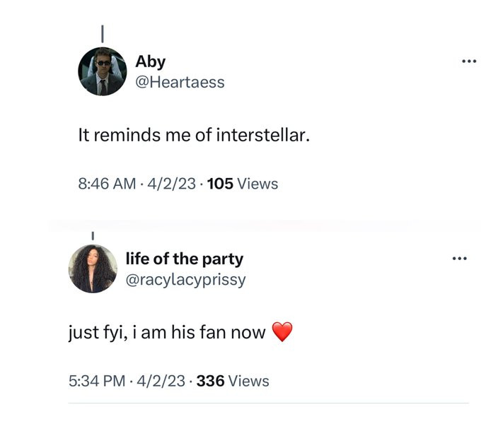Visit the @Heartaess handle
Screen dimensions: 481x431
[180, 82]
